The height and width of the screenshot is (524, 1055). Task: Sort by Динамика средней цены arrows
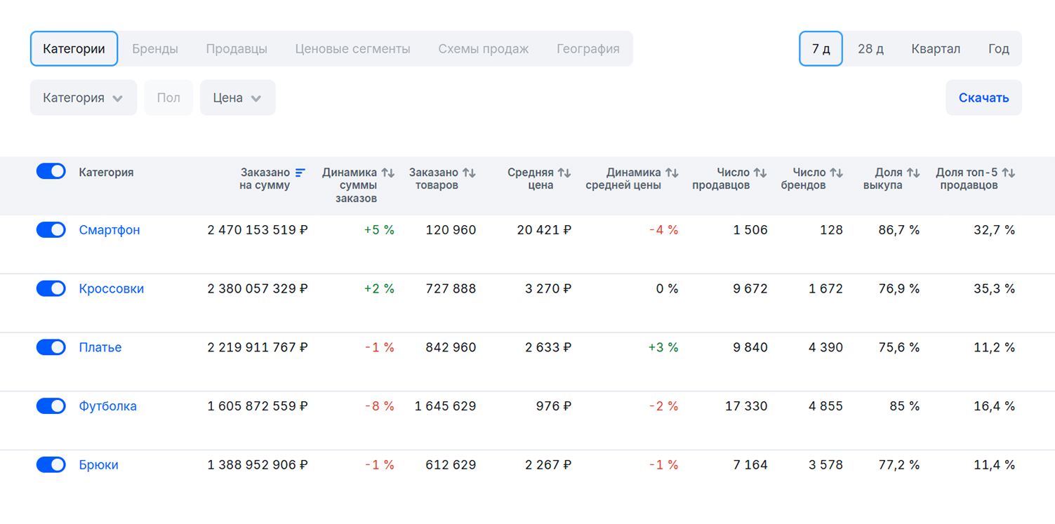tap(672, 173)
